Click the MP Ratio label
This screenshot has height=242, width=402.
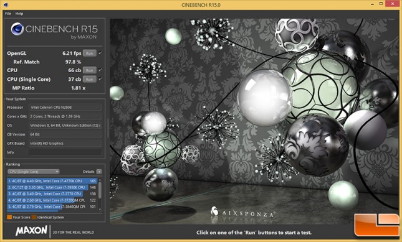[x=23, y=88]
